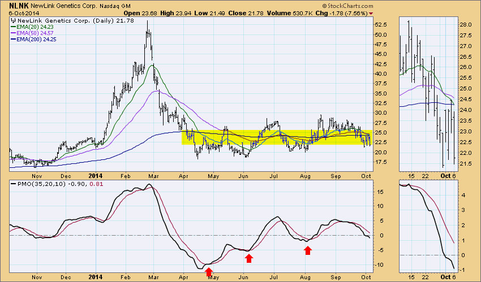
Task: Click the Oct 6 label under zoomed price panel
Action: point(448,176)
